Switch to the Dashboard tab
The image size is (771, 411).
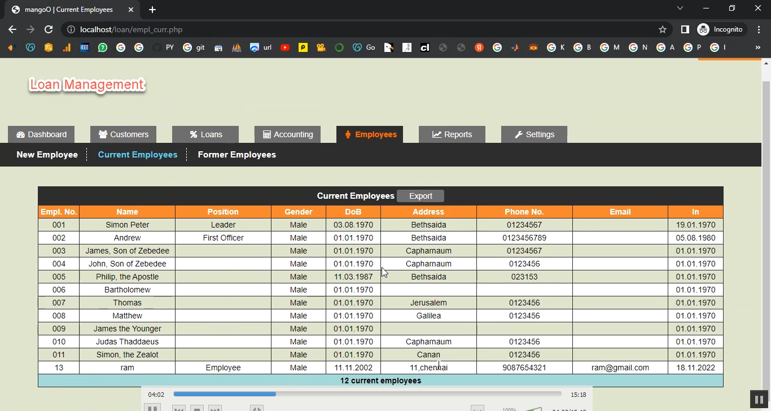(41, 134)
